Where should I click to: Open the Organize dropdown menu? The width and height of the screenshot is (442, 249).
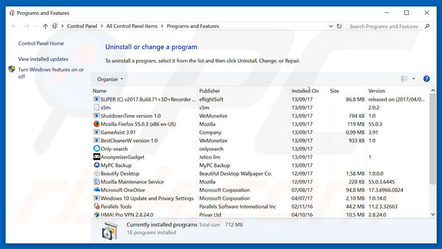click(x=110, y=79)
